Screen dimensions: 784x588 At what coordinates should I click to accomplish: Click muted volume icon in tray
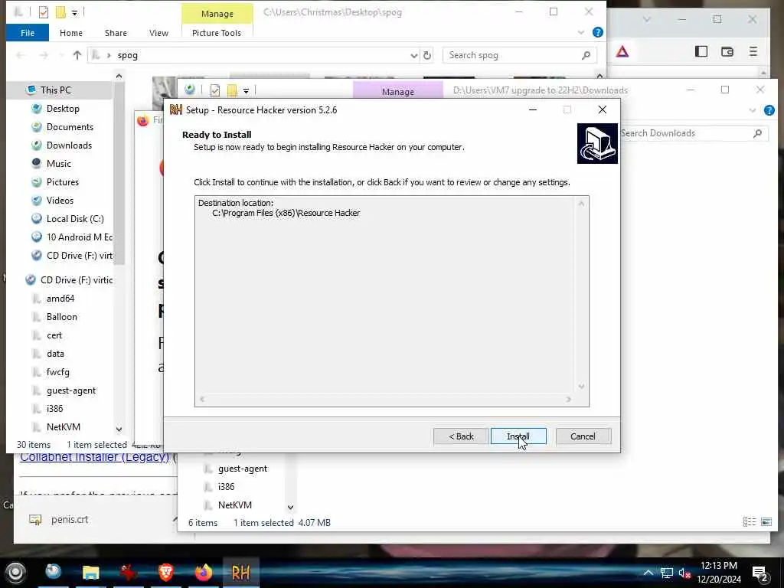pyautogui.click(x=684, y=573)
